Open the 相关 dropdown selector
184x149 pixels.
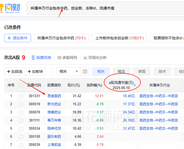tap(69, 71)
